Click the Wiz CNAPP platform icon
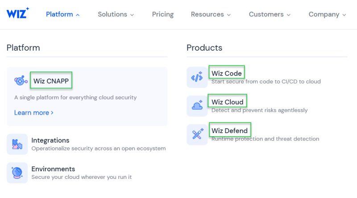This screenshot has height=198, width=357. [21, 81]
